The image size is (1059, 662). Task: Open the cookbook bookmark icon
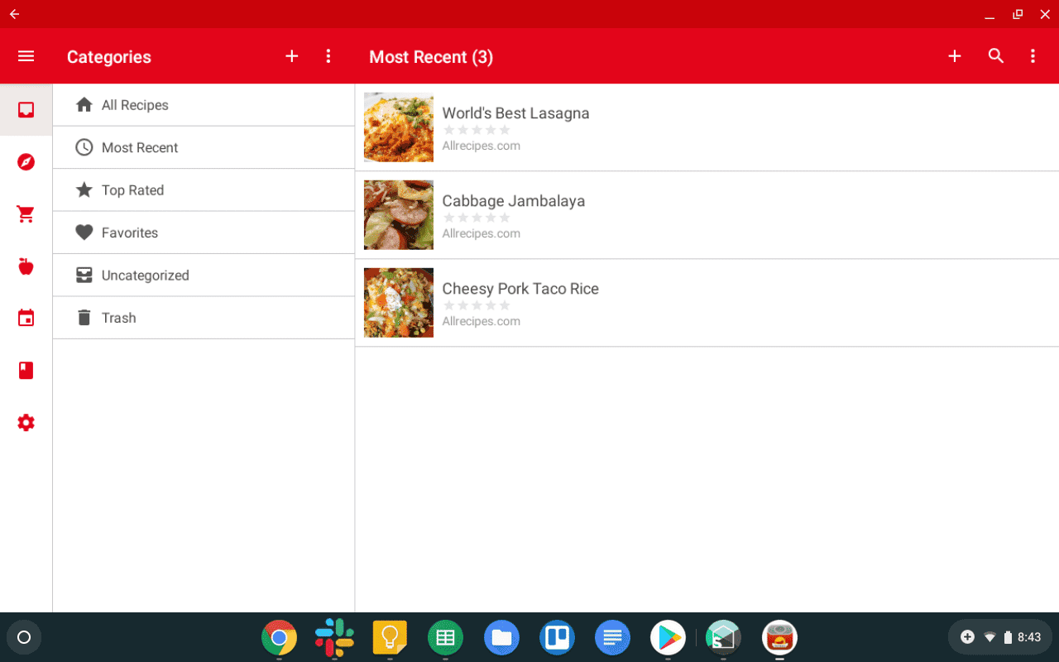point(26,370)
